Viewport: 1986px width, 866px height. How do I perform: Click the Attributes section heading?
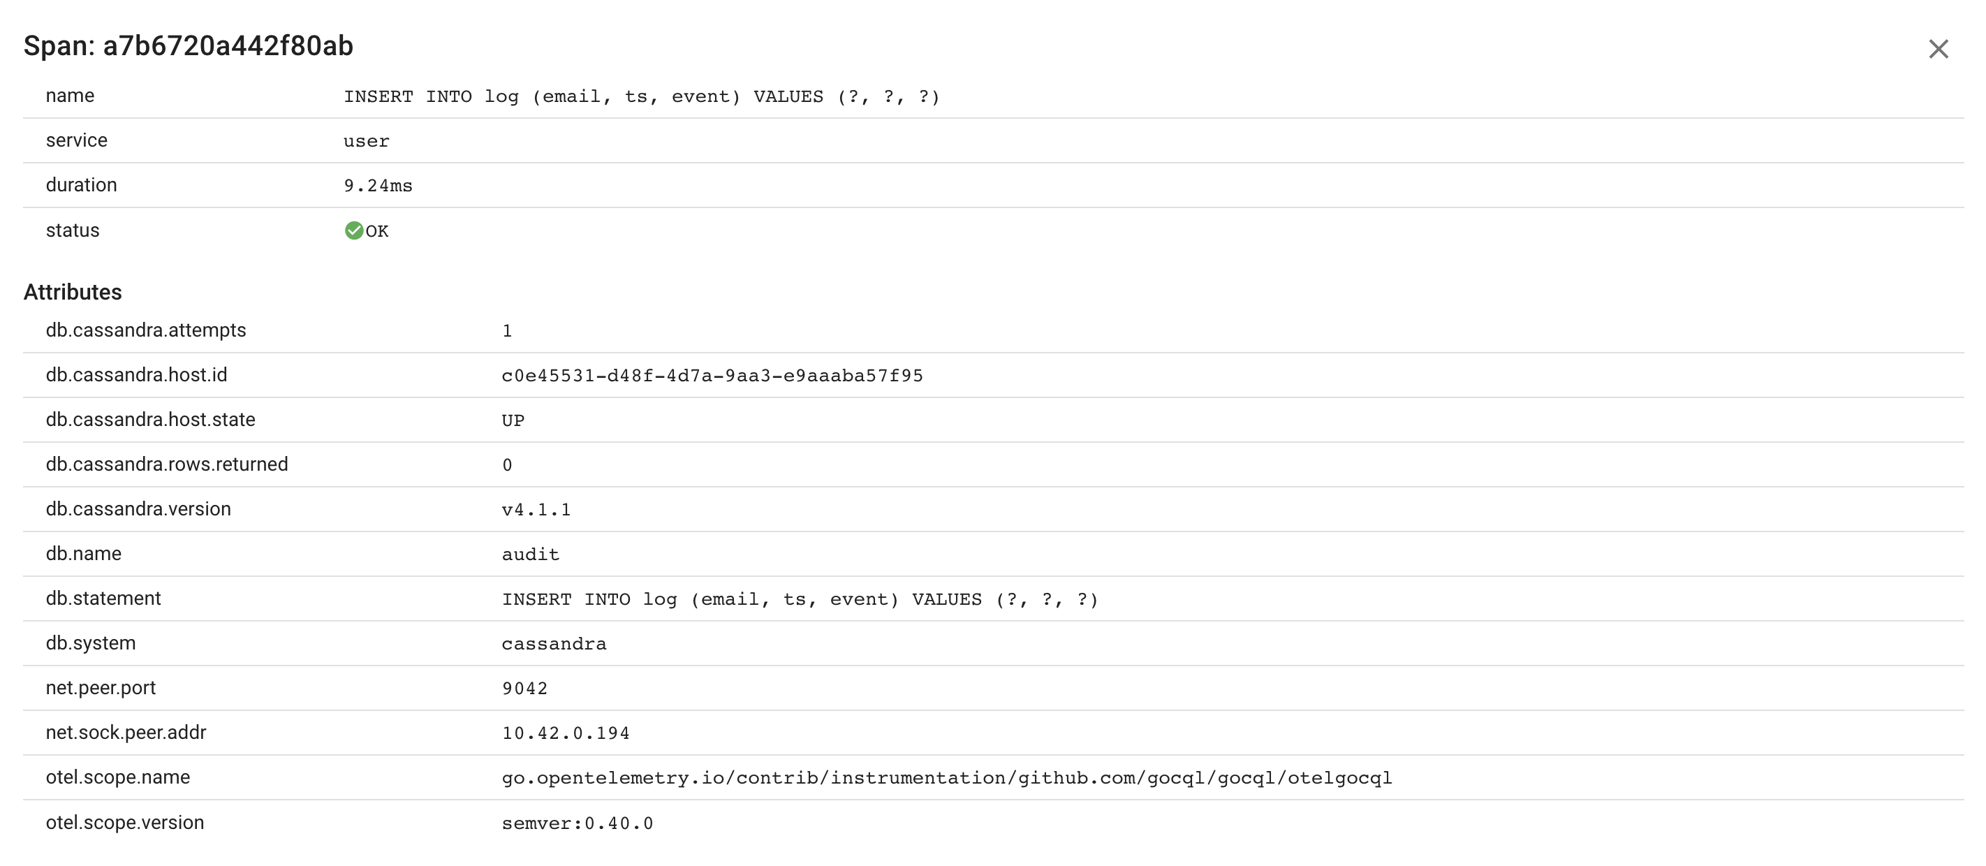pyautogui.click(x=73, y=292)
